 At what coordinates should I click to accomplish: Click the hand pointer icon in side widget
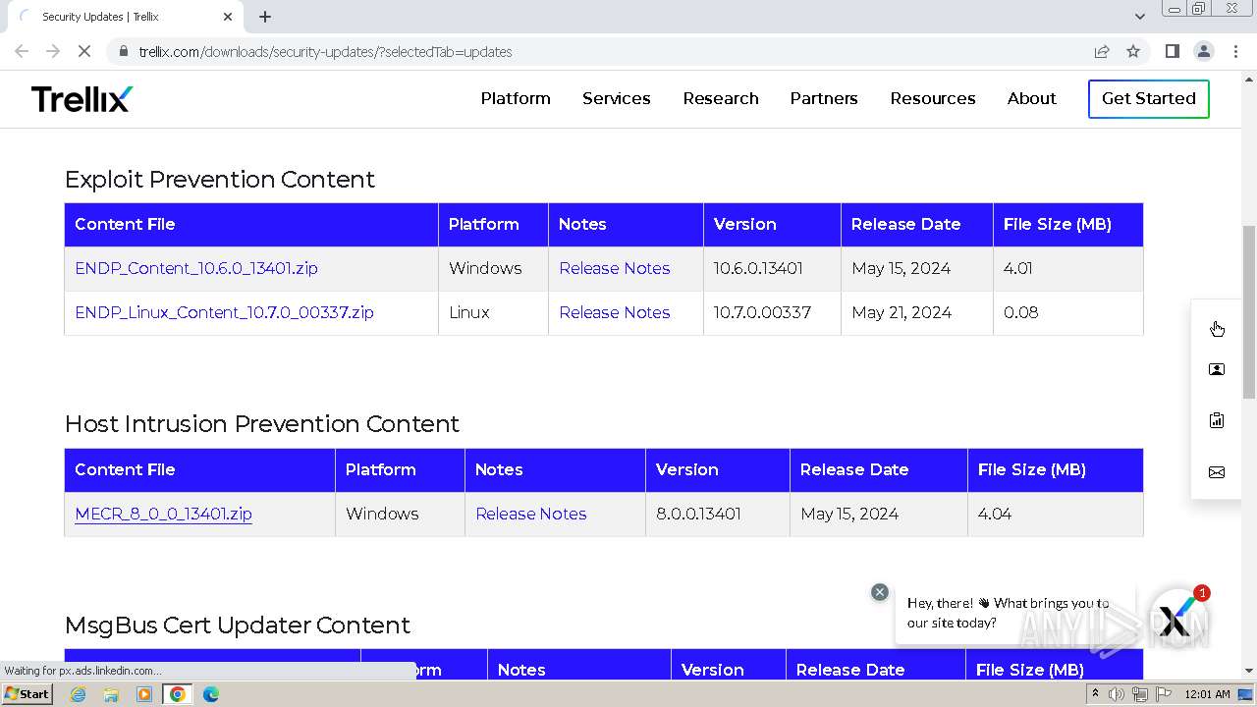click(1217, 328)
